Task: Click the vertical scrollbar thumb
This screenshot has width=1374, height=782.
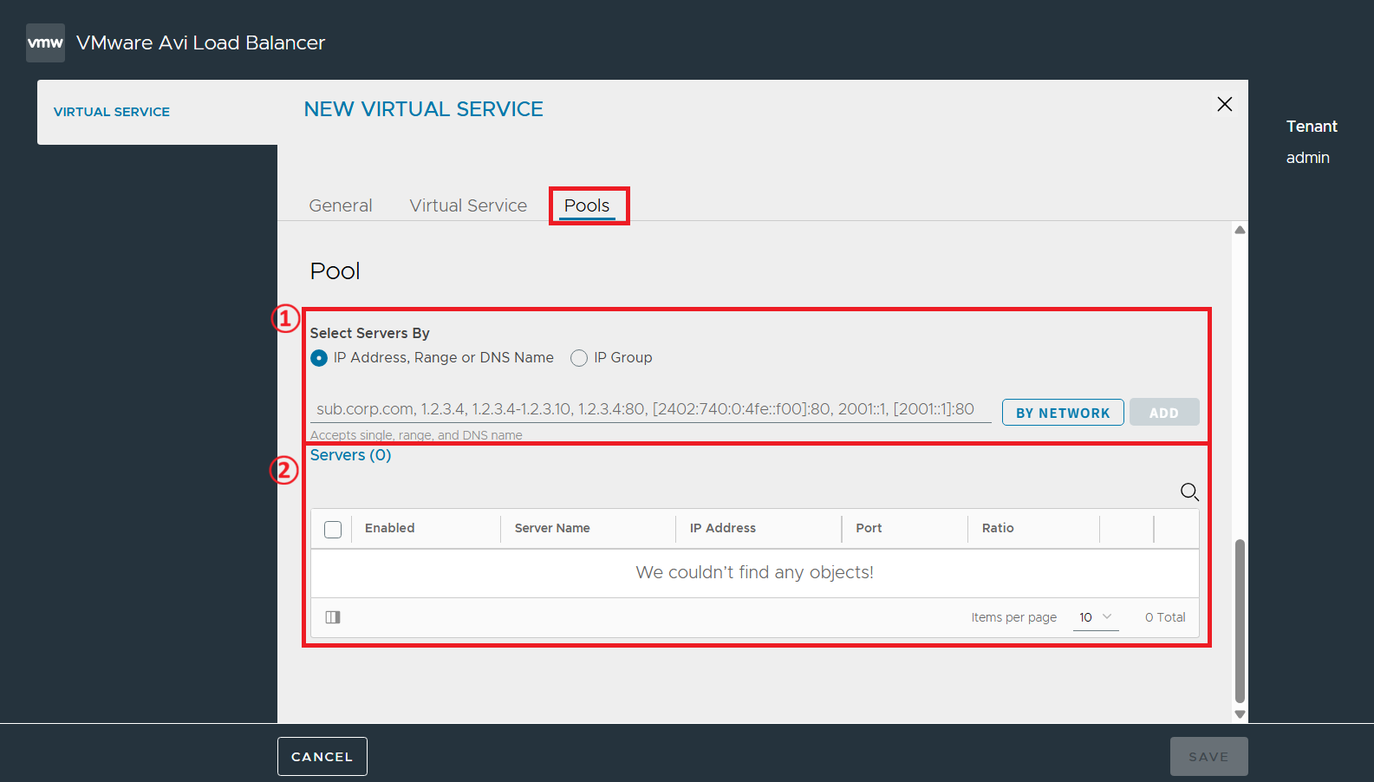Action: [1240, 621]
